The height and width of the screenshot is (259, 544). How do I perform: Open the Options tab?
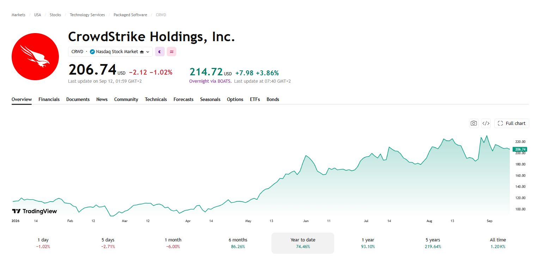(235, 99)
